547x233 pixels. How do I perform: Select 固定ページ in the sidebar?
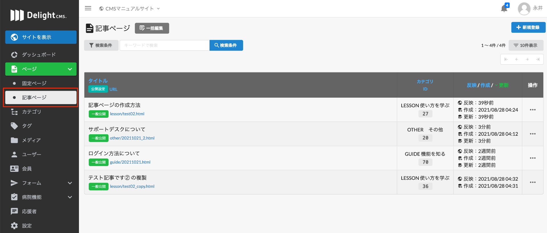coord(34,83)
